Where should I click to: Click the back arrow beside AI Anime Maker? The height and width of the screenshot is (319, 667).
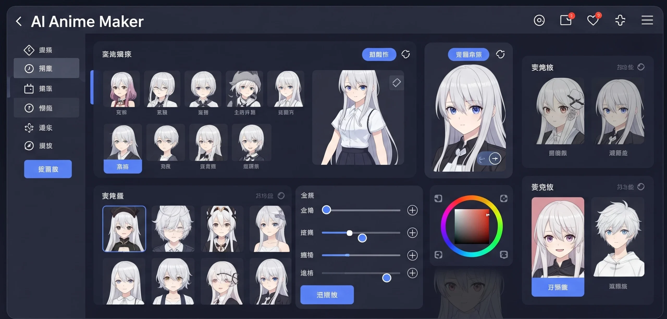pyautogui.click(x=19, y=21)
